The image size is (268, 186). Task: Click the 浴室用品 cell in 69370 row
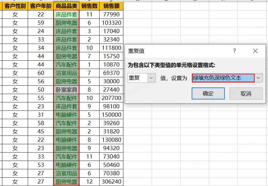[66, 73]
